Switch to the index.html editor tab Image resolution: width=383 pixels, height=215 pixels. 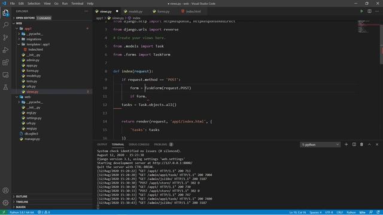193,11
